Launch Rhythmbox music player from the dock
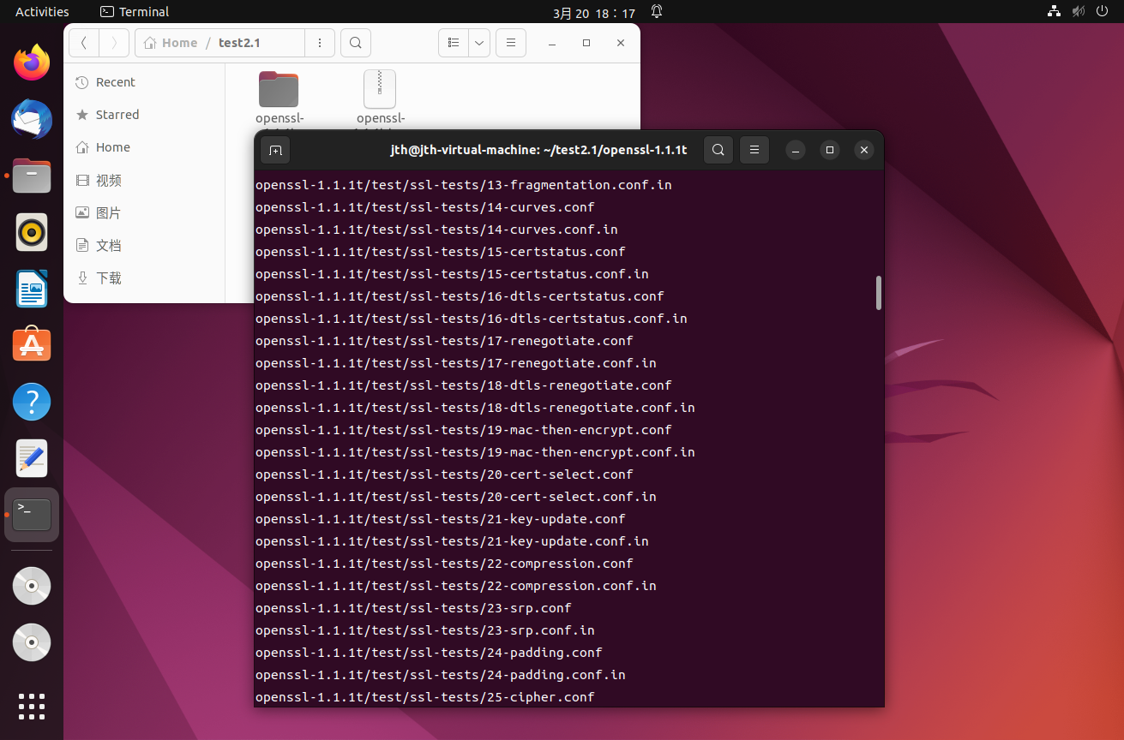 click(x=32, y=232)
